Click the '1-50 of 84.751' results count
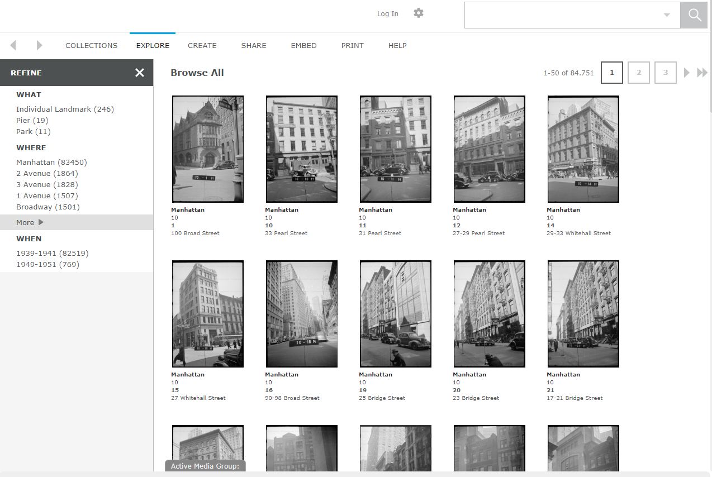712x477 pixels. (568, 73)
